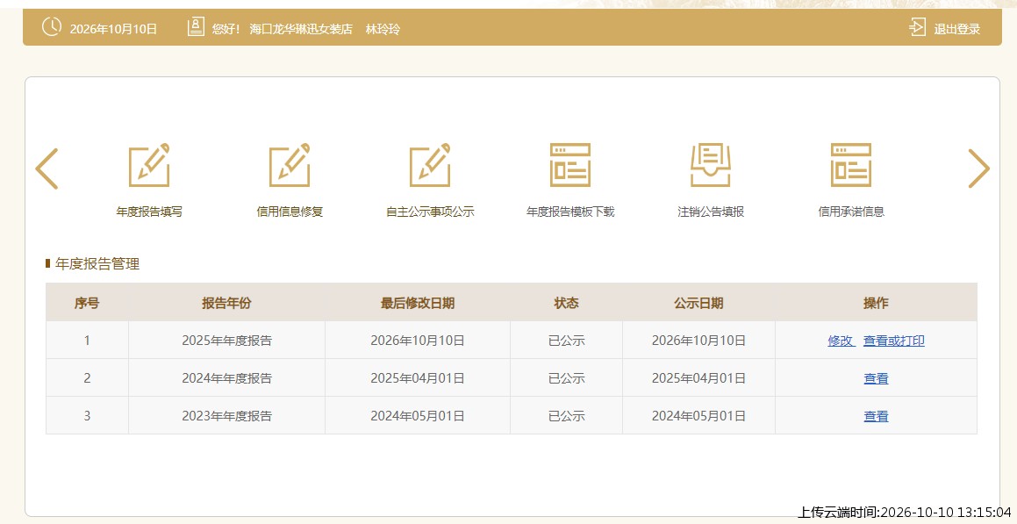
Task: Click the 2025年年度报告 cell
Action: (226, 341)
